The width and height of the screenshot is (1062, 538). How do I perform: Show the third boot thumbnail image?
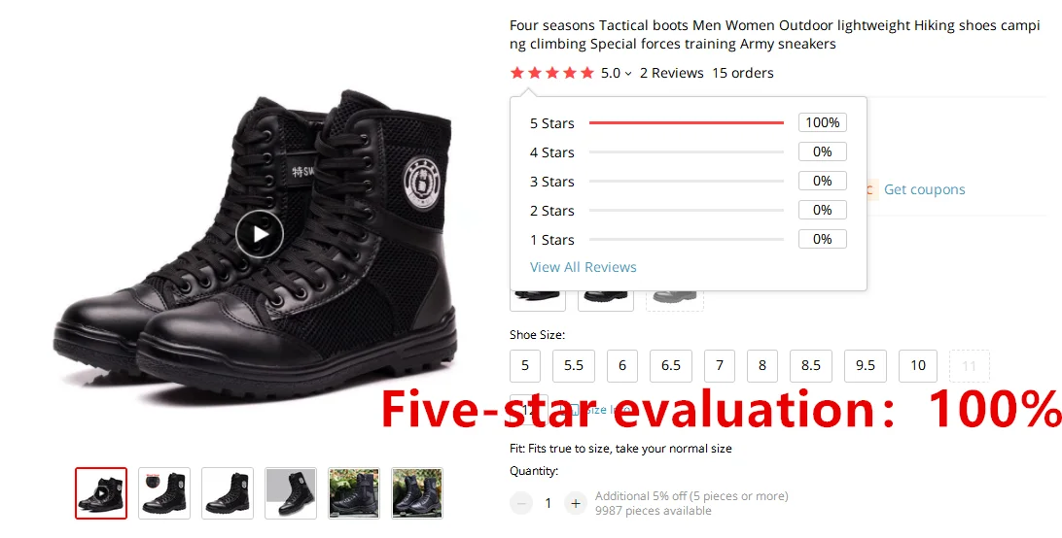(228, 493)
